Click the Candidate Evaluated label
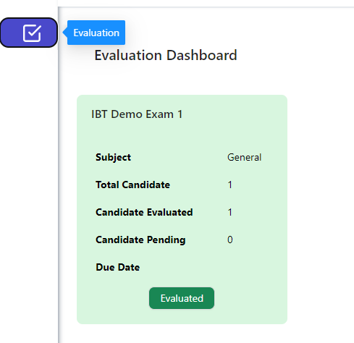354x343 pixels. tap(144, 212)
